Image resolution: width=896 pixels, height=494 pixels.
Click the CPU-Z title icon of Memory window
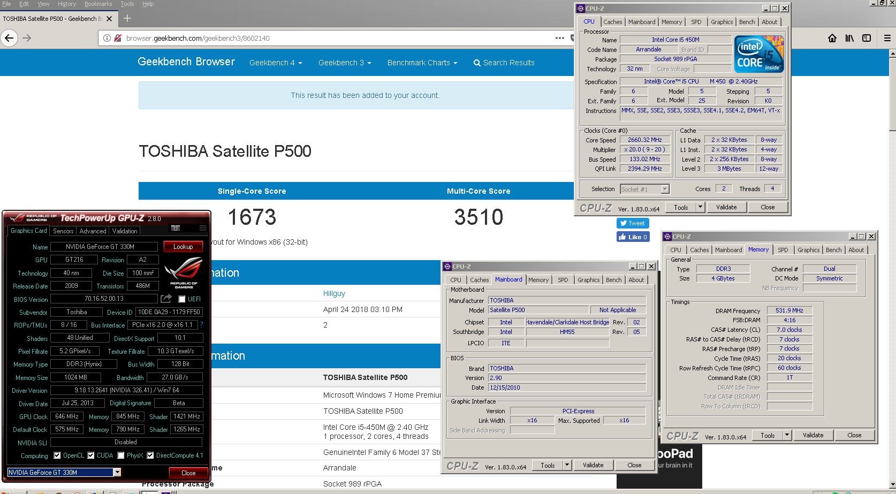(667, 237)
